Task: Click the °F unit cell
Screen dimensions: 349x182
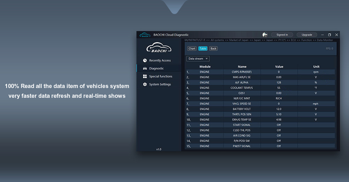Action: (x=316, y=88)
